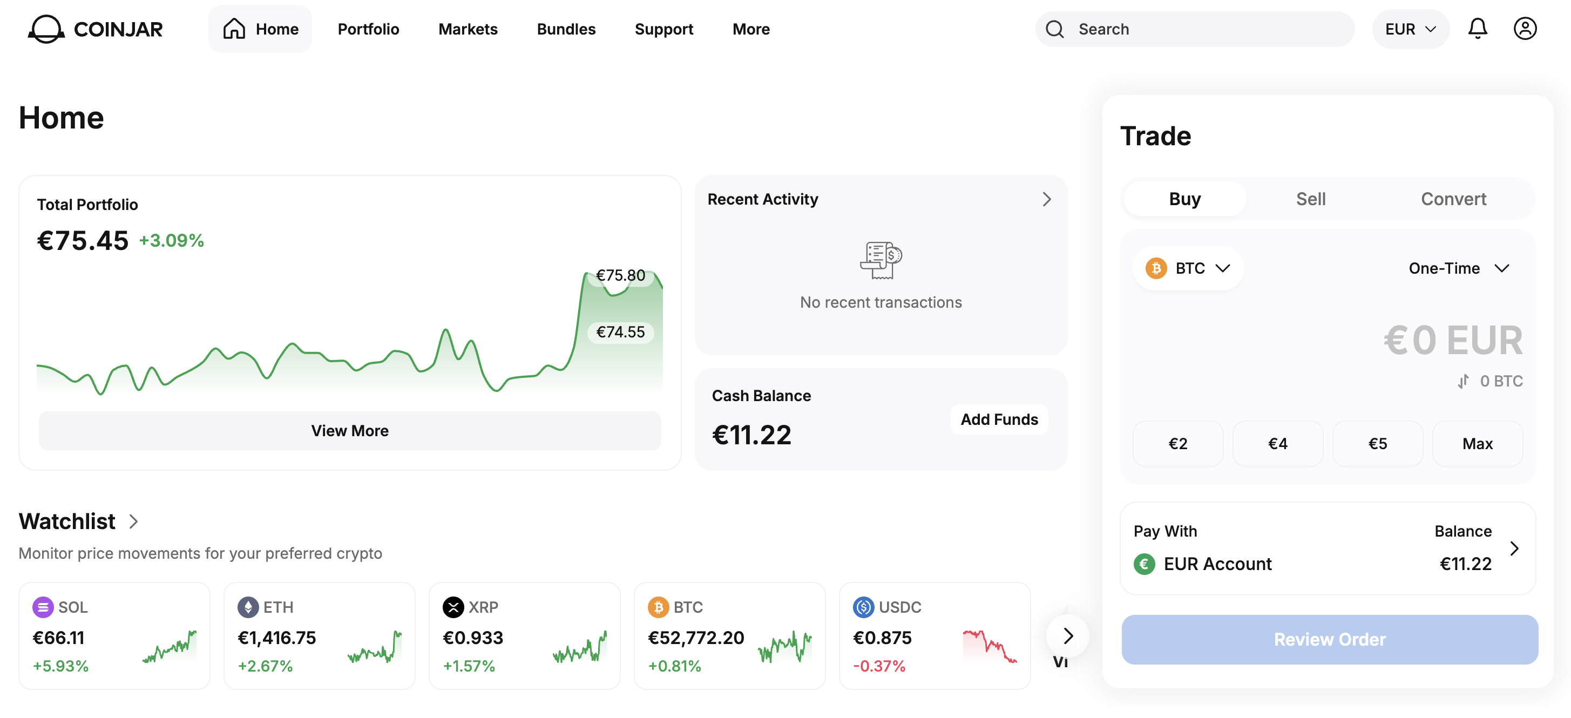The width and height of the screenshot is (1571, 718).
Task: Open notifications bell
Action: (1477, 29)
